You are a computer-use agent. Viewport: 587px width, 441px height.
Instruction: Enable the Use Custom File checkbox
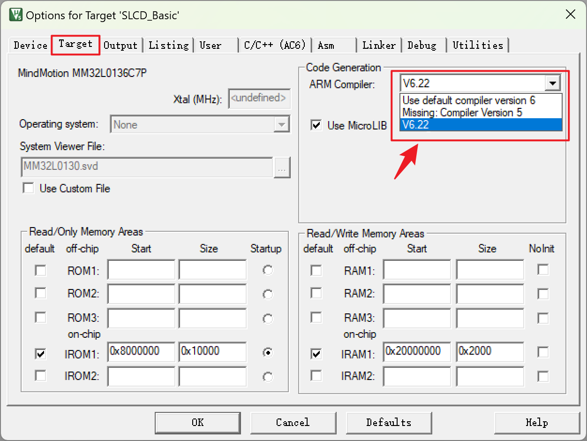[x=29, y=188]
